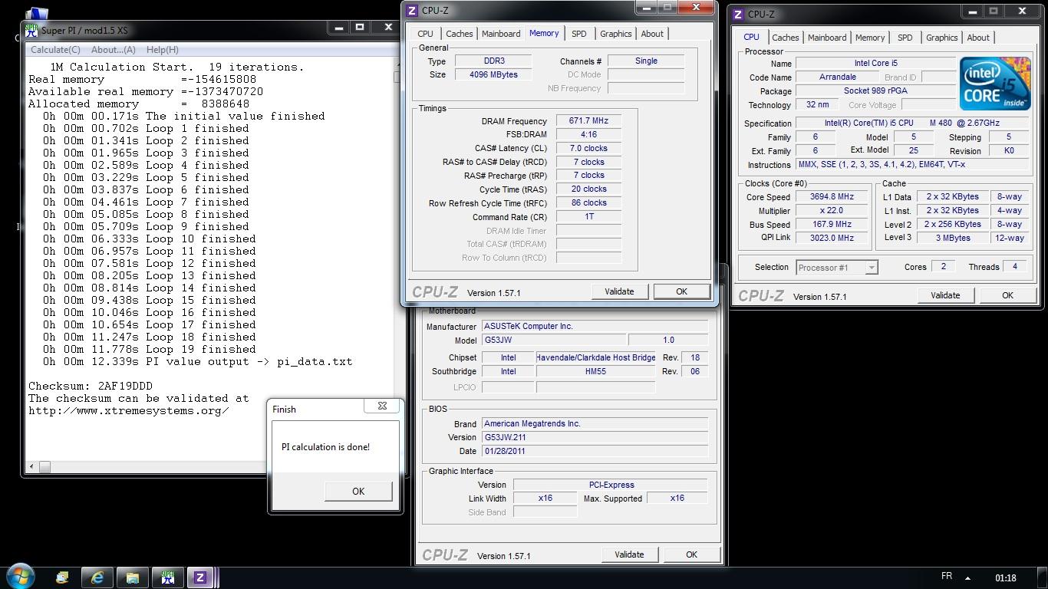Select About tab in CPU window

(x=978, y=38)
